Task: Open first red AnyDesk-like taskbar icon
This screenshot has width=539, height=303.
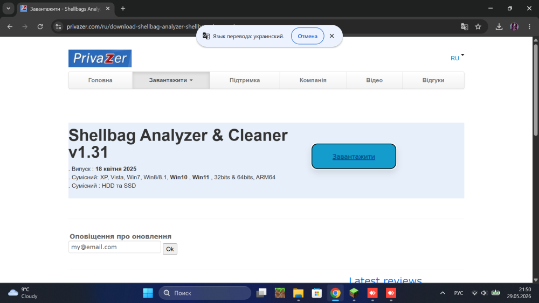Action: coord(372,293)
